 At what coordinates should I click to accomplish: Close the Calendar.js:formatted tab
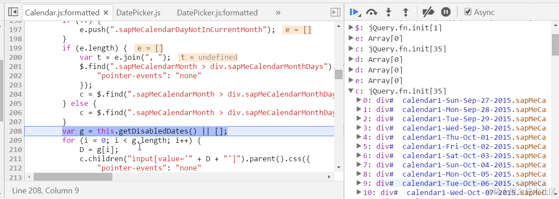[x=106, y=13]
